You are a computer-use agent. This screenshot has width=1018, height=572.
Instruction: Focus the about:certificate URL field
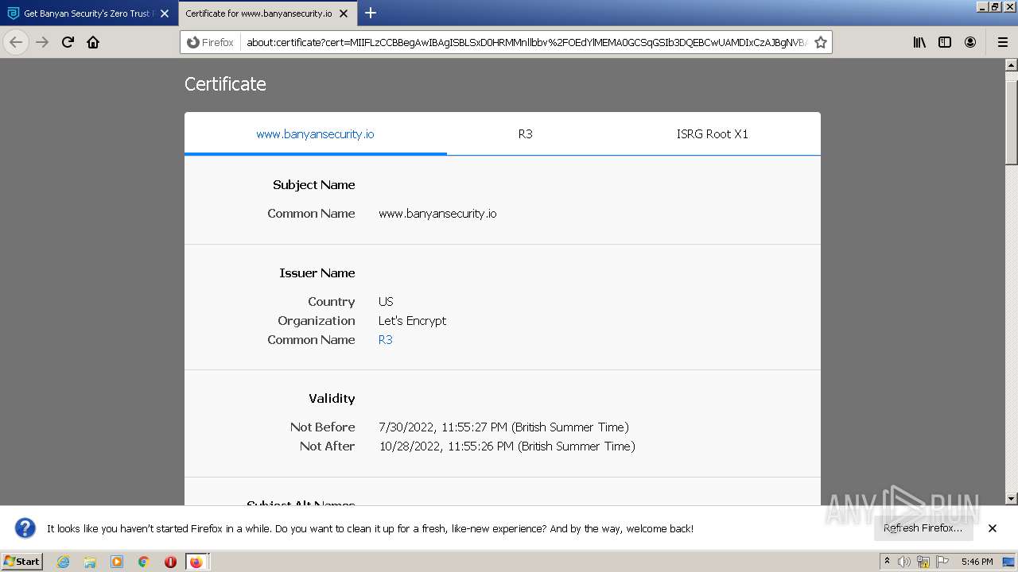[x=526, y=42]
